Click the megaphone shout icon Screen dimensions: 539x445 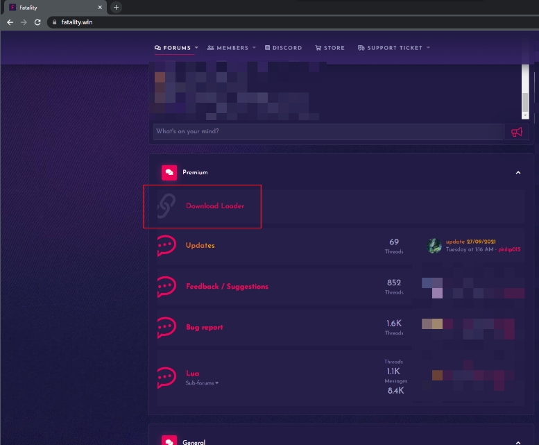[x=517, y=132]
